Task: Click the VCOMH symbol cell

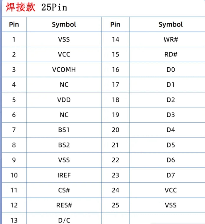Action: [x=64, y=70]
